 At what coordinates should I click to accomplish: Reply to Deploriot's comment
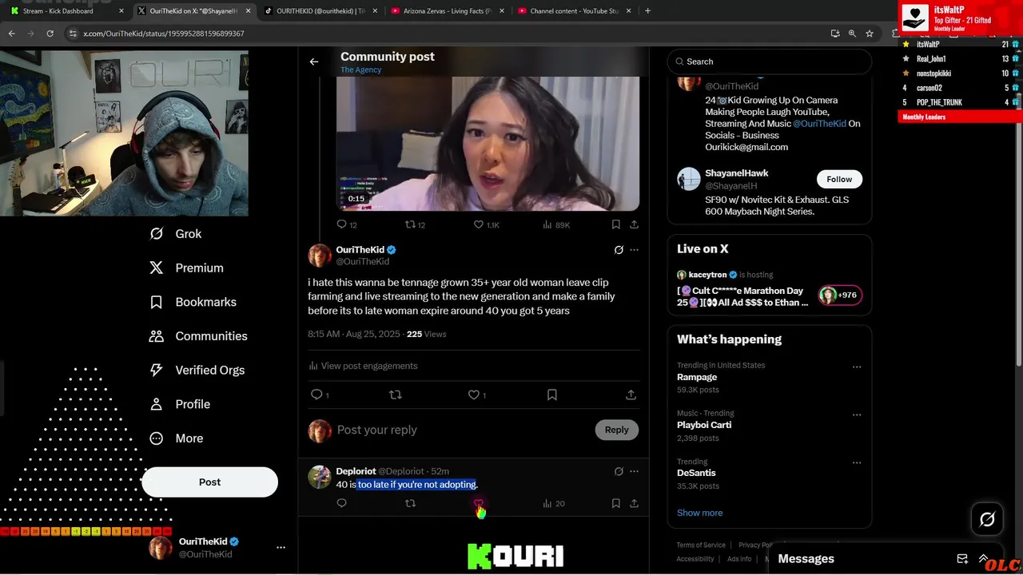[x=341, y=503]
